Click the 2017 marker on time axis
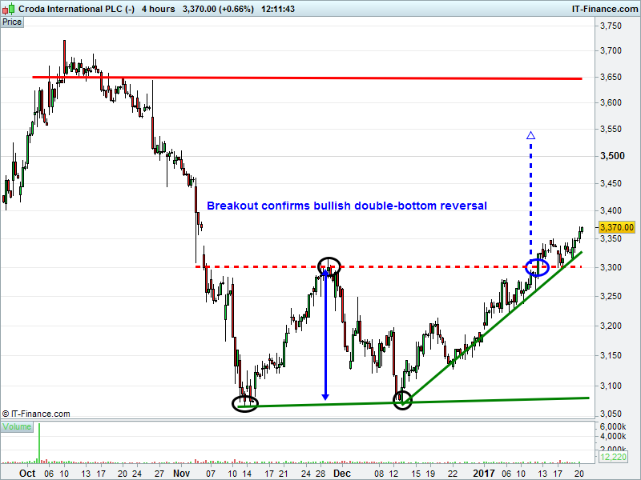 484,473
